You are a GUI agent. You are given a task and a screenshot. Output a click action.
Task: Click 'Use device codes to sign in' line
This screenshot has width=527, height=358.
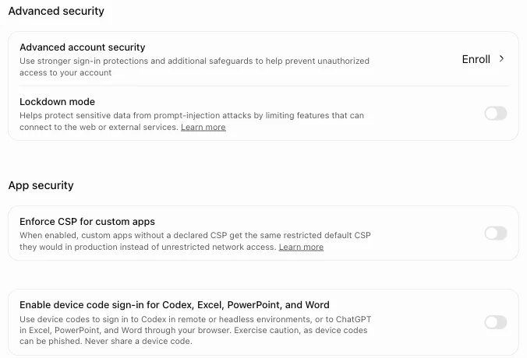[x=195, y=319]
